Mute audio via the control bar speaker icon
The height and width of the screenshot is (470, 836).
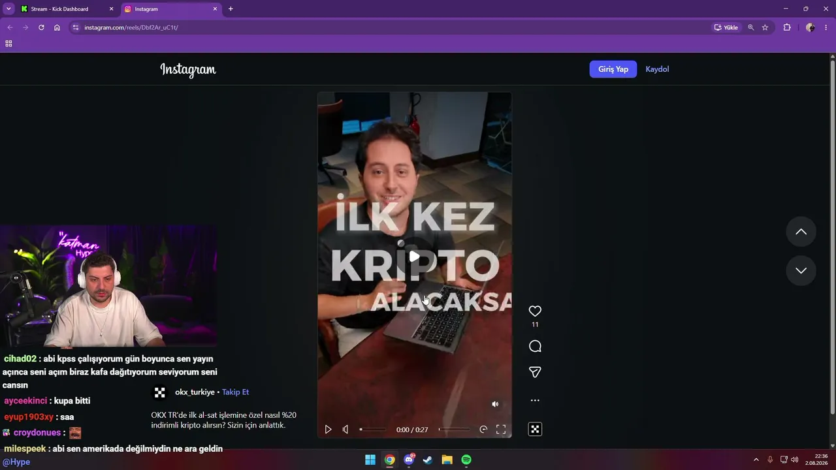(x=346, y=430)
